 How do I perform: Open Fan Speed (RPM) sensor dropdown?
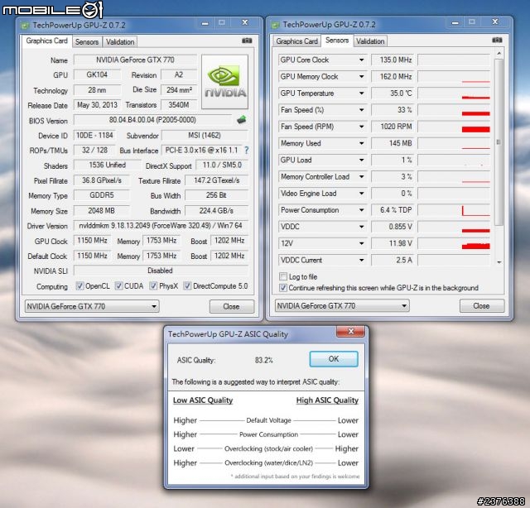pos(361,127)
